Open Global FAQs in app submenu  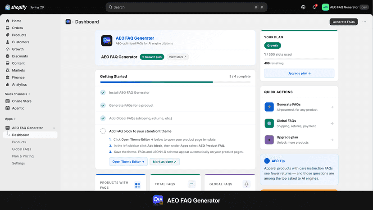click(22, 149)
